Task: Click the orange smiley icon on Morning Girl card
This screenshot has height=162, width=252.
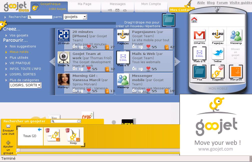Action: [107, 91]
